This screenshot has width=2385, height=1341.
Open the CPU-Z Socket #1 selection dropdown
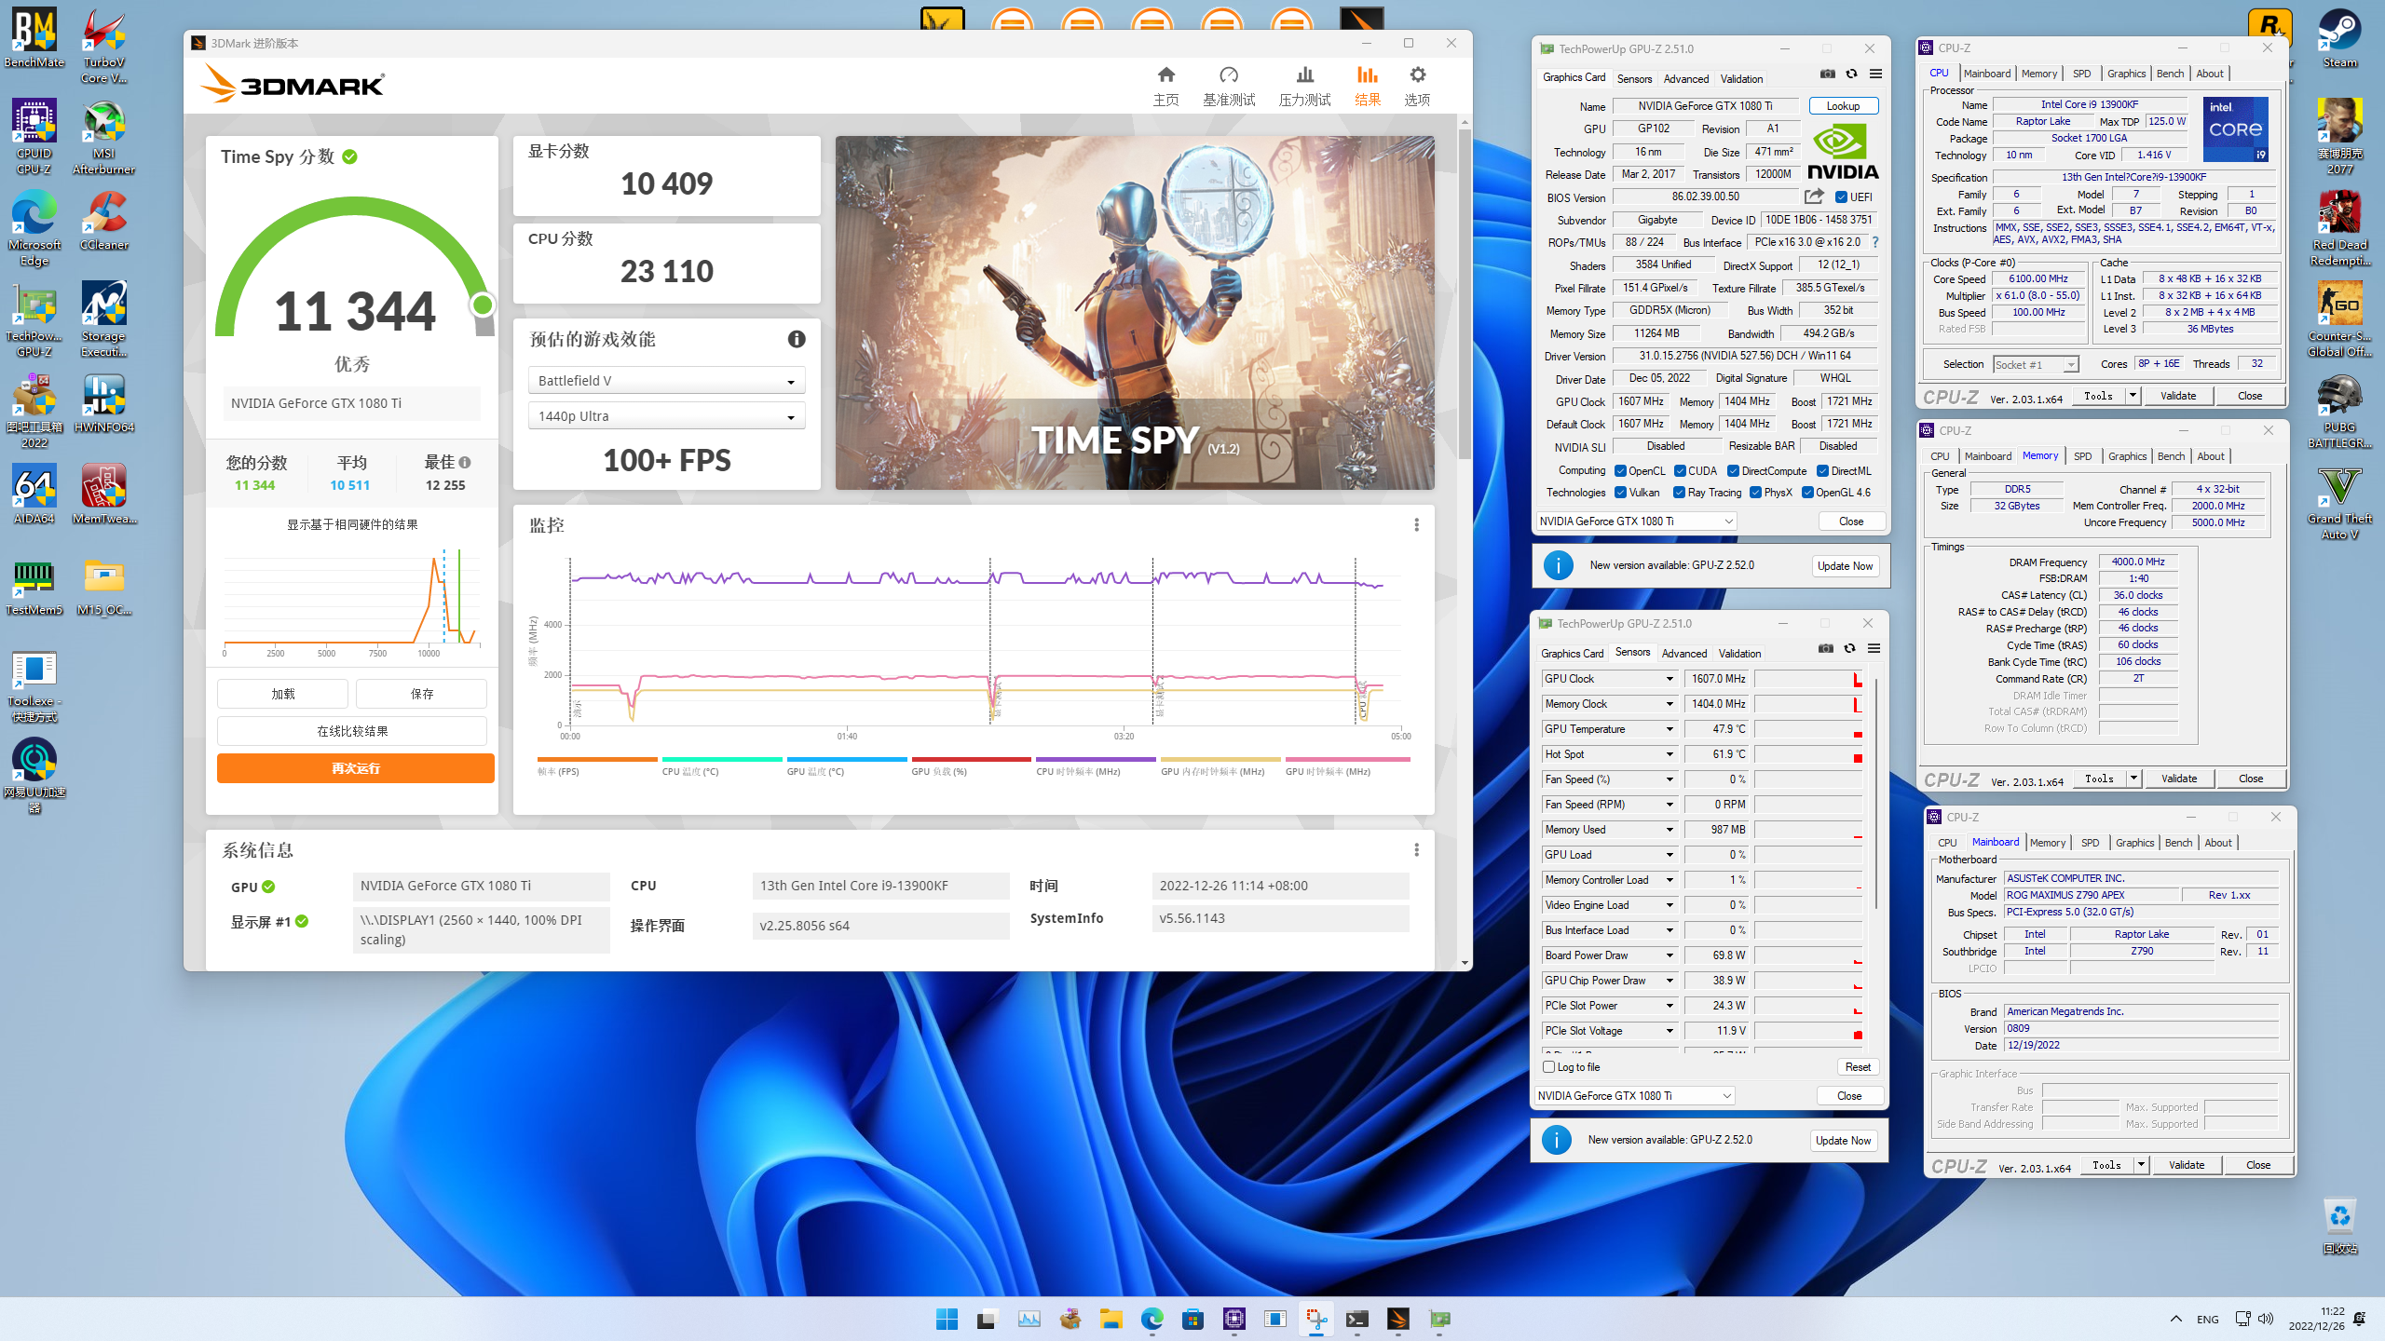pyautogui.click(x=2036, y=365)
